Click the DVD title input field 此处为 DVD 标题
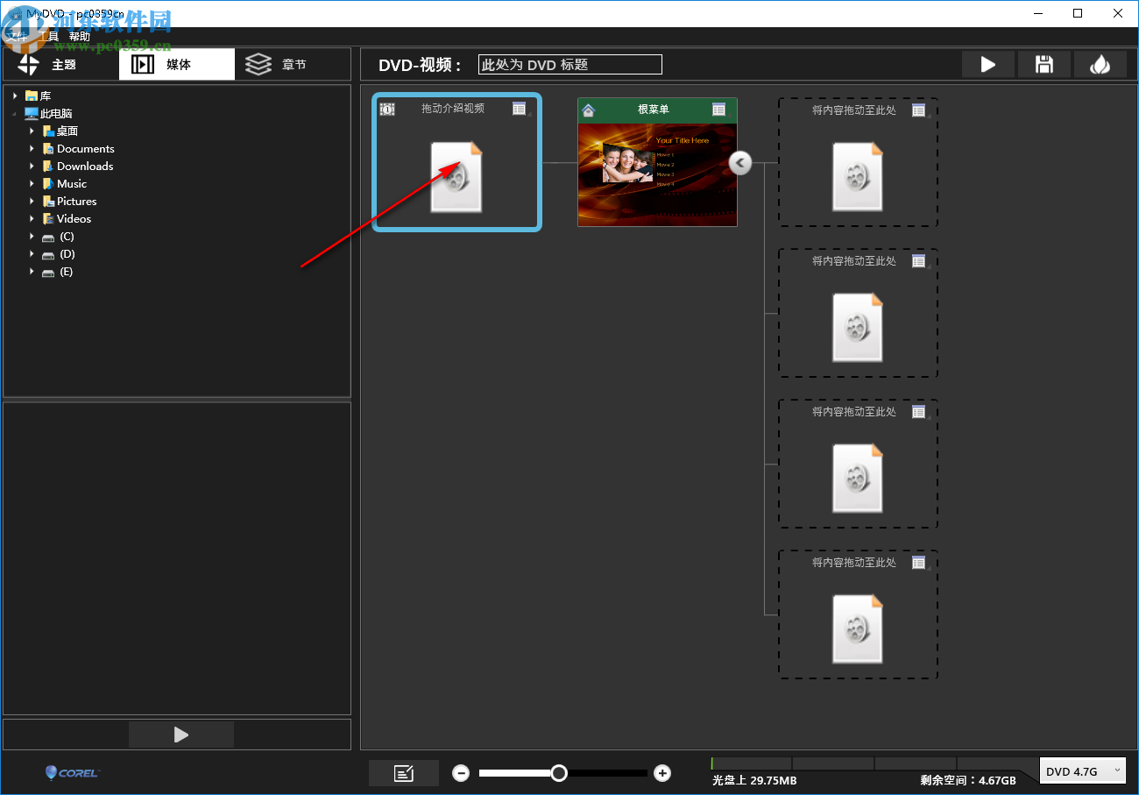The height and width of the screenshot is (795, 1139). pos(569,63)
